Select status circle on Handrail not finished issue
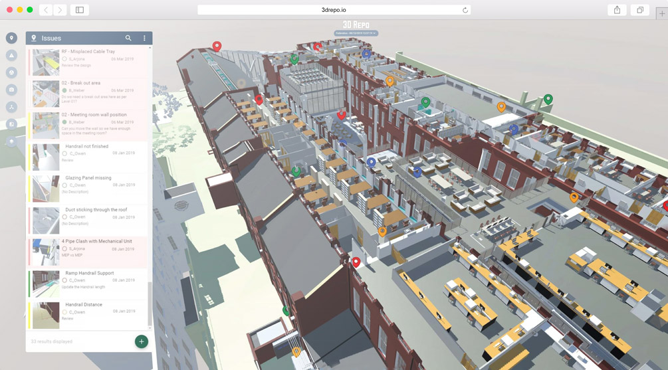This screenshot has width=668, height=370. (x=64, y=153)
